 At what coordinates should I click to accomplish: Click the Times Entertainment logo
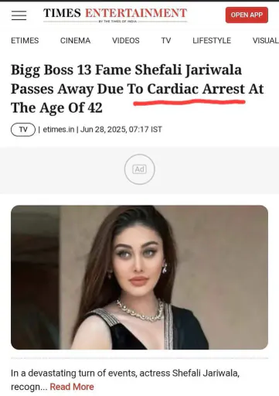pos(115,15)
